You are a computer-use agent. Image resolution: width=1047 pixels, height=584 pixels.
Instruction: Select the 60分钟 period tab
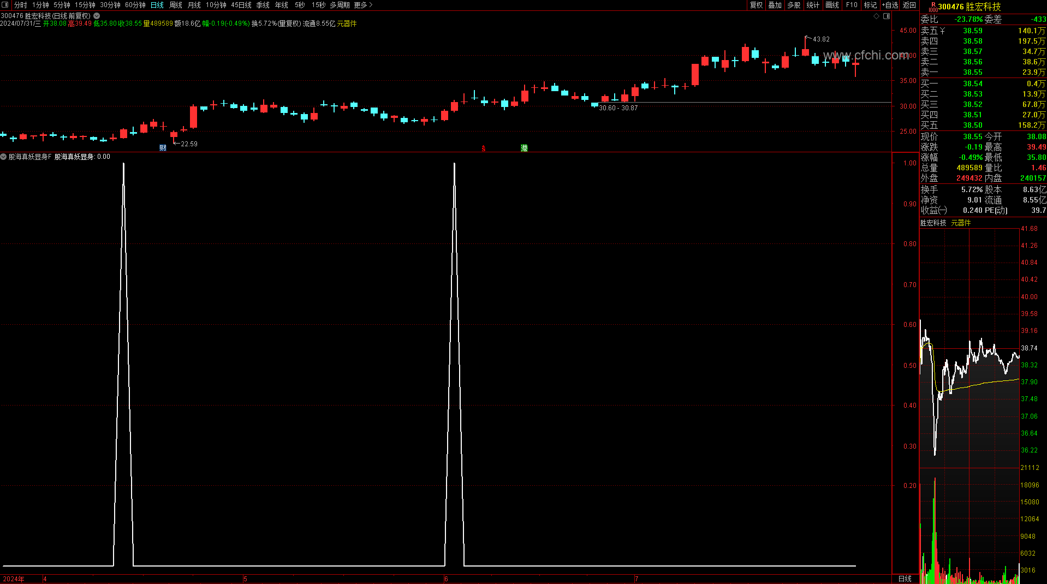135,5
